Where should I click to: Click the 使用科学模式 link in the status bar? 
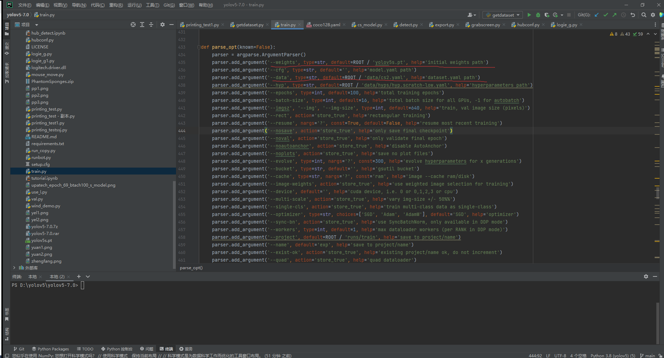pyautogui.click(x=115, y=356)
